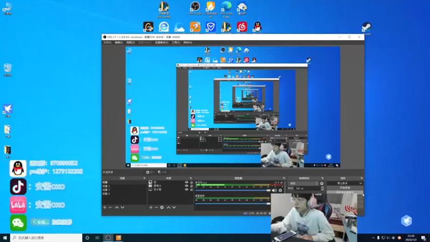Pop out the Sources dock panel

click(x=191, y=178)
